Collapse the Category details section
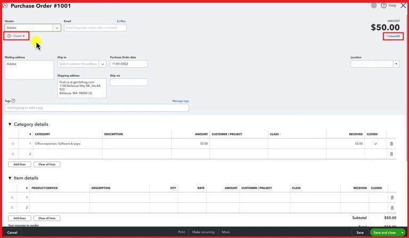The height and width of the screenshot is (238, 409). [10, 125]
